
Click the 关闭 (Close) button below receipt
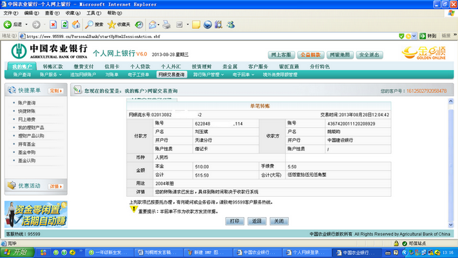pyautogui.click(x=277, y=221)
